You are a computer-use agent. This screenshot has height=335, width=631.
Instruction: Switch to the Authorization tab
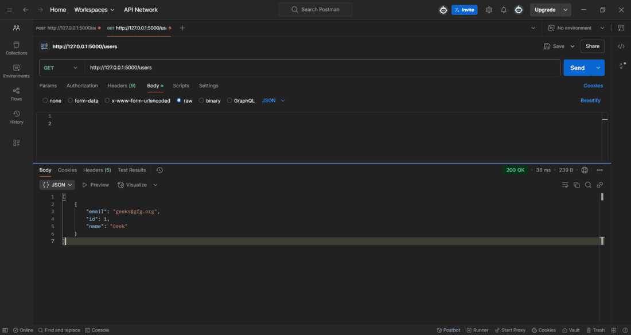(82, 85)
